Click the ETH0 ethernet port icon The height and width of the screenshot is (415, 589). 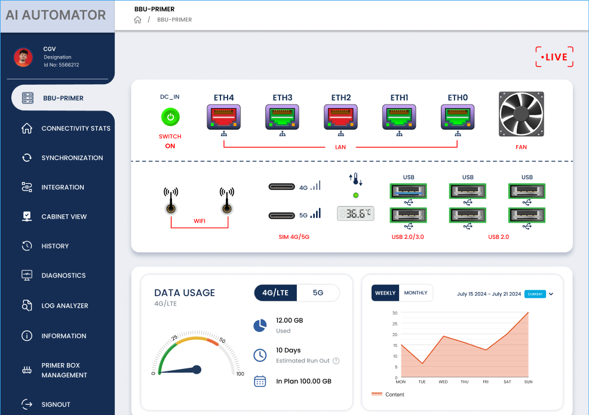point(458,116)
